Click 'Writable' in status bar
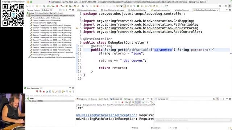This screenshot has height=130, width=232. tap(134, 128)
